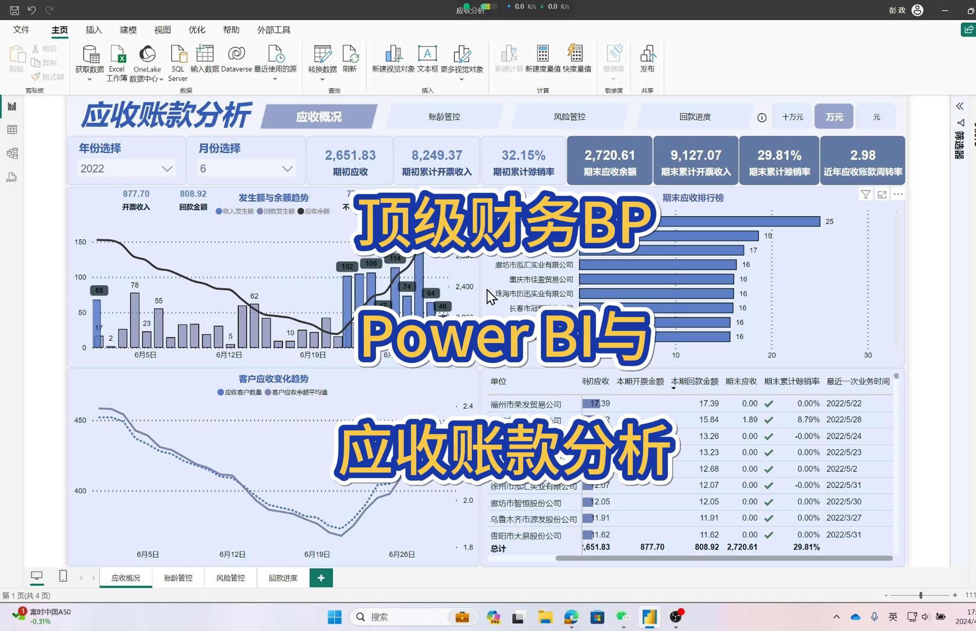Go to 风险管控 report navigation button
976x631 pixels.
[569, 117]
